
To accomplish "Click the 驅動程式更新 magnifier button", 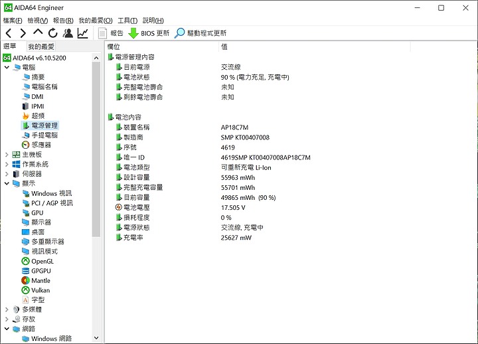I will [200, 33].
